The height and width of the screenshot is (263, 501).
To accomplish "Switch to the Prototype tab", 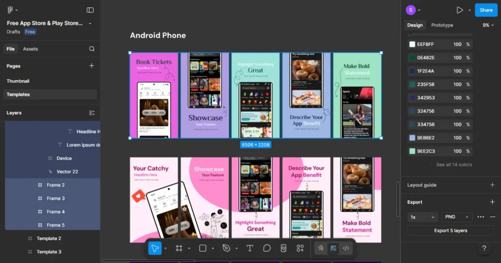I will [442, 25].
